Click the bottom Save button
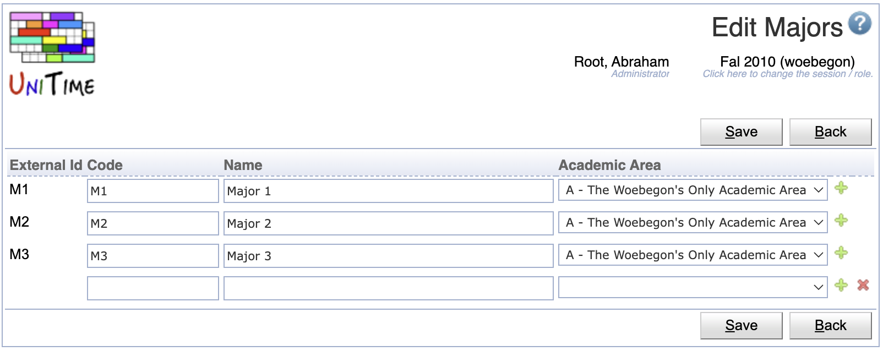883x351 pixels. coord(741,326)
